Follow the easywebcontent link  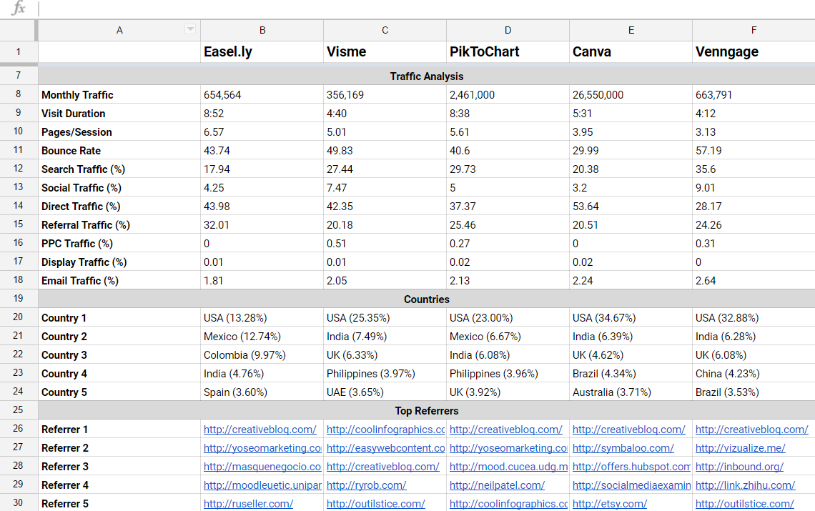[x=385, y=448]
